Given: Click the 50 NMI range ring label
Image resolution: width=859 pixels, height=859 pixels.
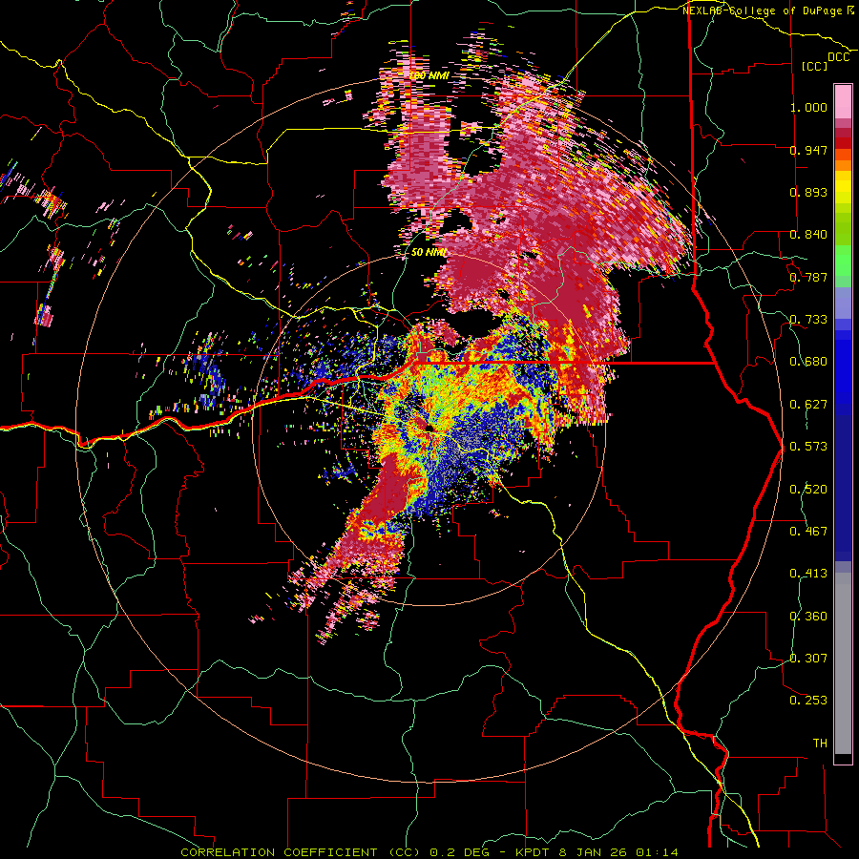Looking at the screenshot, I should (429, 253).
